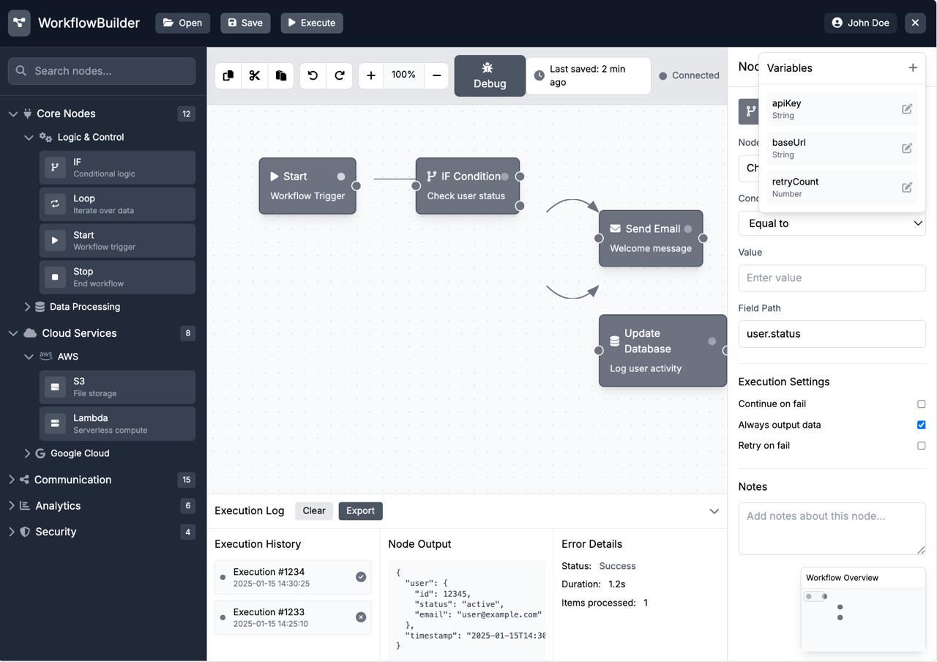Redo the last canvas action

(340, 75)
